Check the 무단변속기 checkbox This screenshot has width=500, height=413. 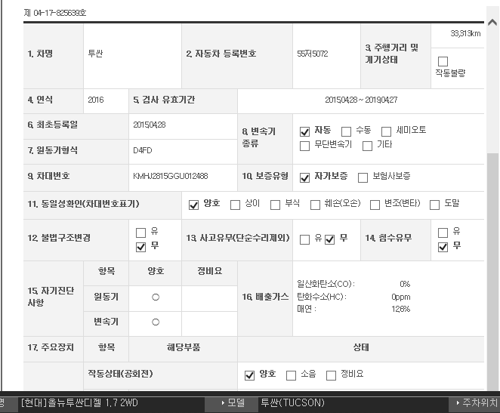click(x=305, y=146)
